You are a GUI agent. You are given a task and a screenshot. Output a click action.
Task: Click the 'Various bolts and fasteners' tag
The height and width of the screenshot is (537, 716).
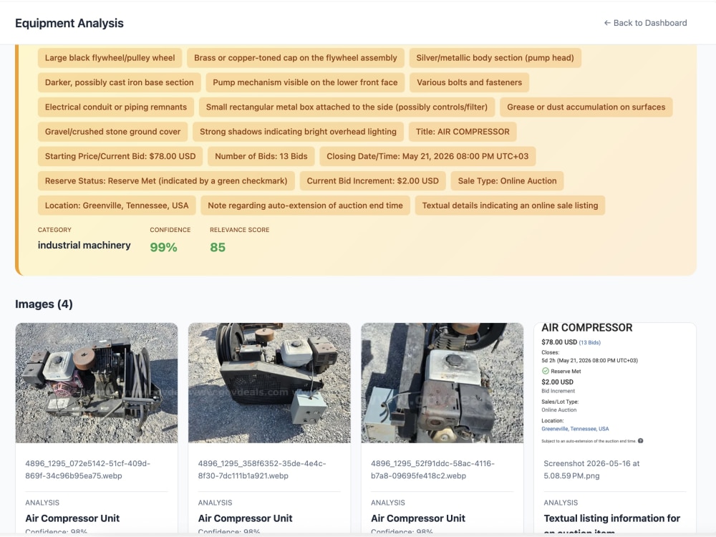point(469,82)
